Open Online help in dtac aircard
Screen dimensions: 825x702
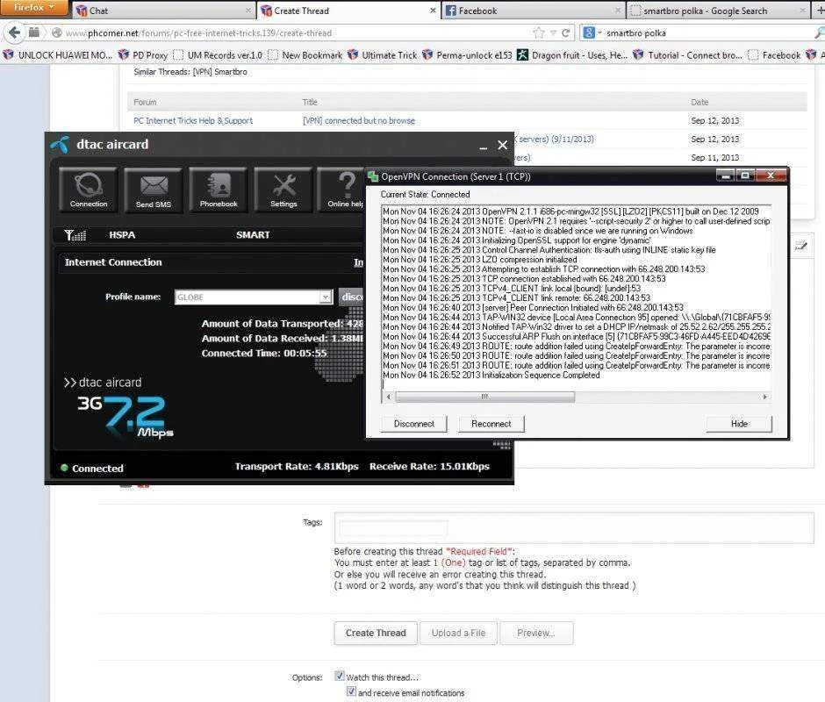342,189
